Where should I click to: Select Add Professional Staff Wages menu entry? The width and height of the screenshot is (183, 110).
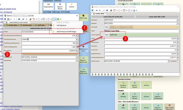point(66,31)
